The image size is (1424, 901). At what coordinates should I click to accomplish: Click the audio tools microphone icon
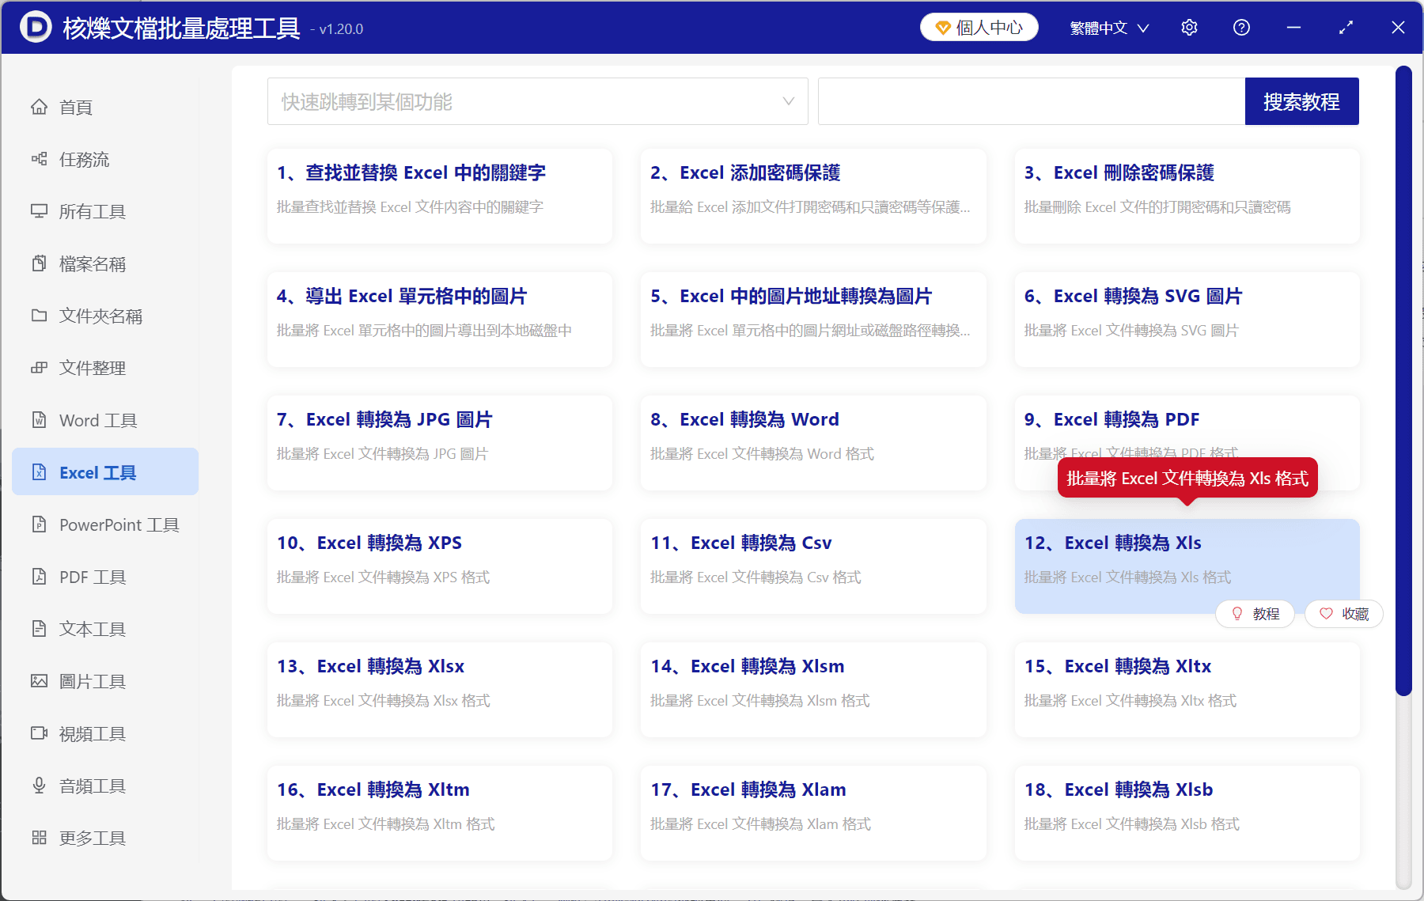tap(39, 786)
